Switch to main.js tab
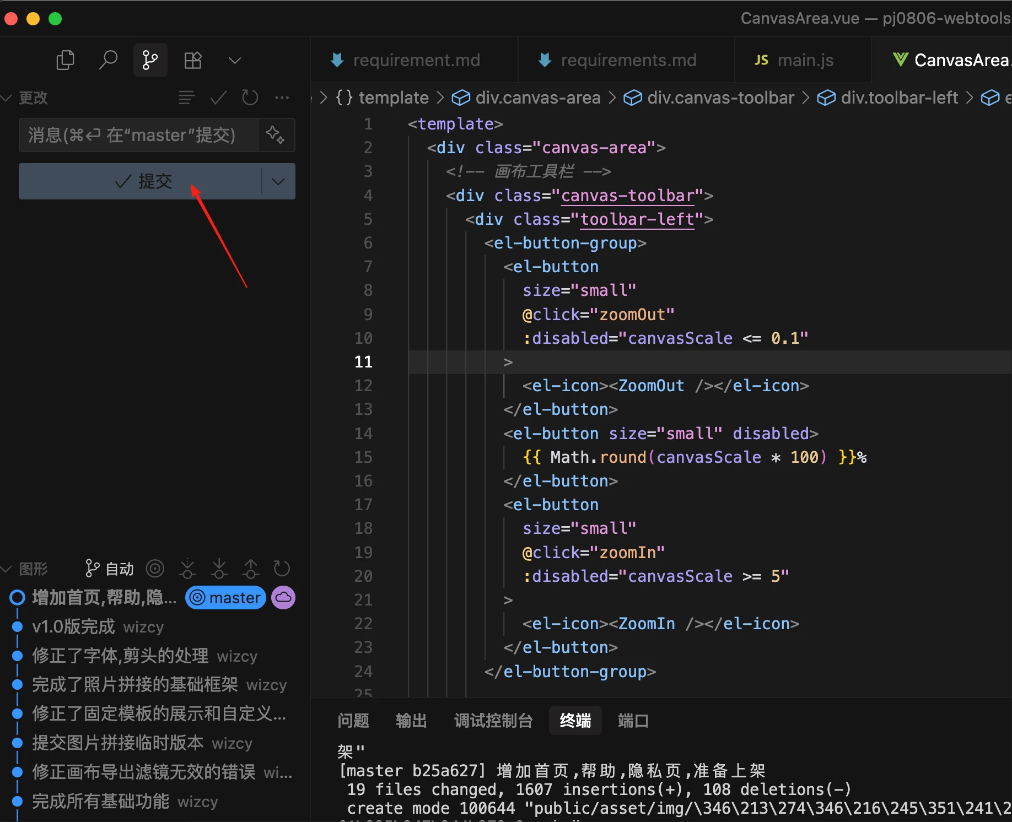The image size is (1012, 822). [x=803, y=60]
